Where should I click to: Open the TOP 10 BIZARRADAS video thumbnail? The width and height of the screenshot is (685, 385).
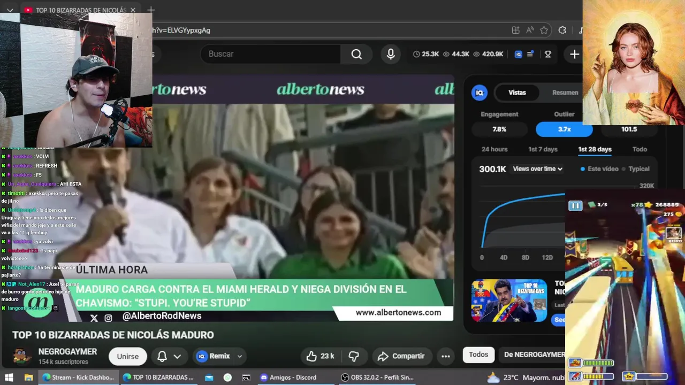509,301
